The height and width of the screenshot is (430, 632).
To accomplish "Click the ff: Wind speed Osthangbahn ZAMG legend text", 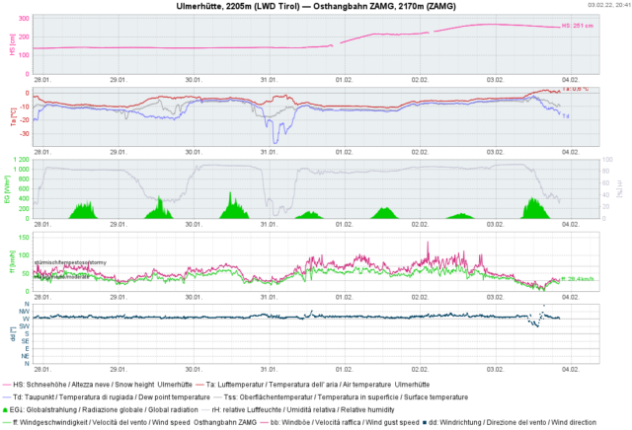I will click(134, 422).
